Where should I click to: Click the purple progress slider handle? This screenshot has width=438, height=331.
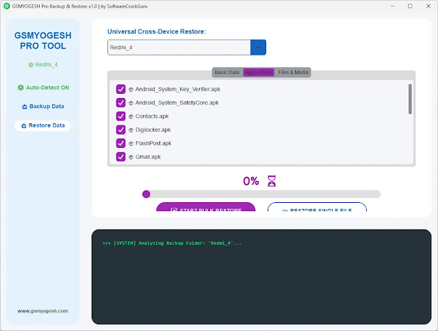click(x=146, y=194)
